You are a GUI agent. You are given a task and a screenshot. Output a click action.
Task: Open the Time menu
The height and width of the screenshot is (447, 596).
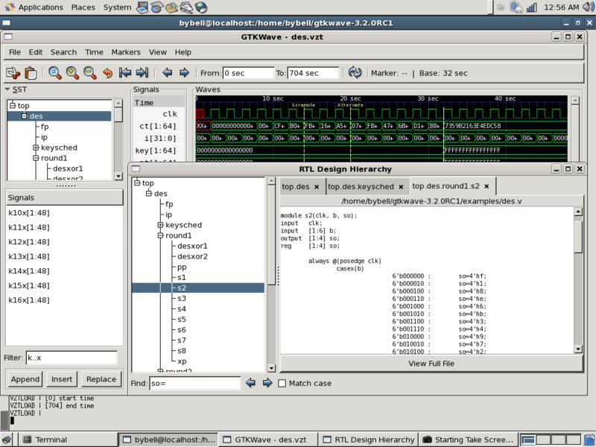click(94, 52)
